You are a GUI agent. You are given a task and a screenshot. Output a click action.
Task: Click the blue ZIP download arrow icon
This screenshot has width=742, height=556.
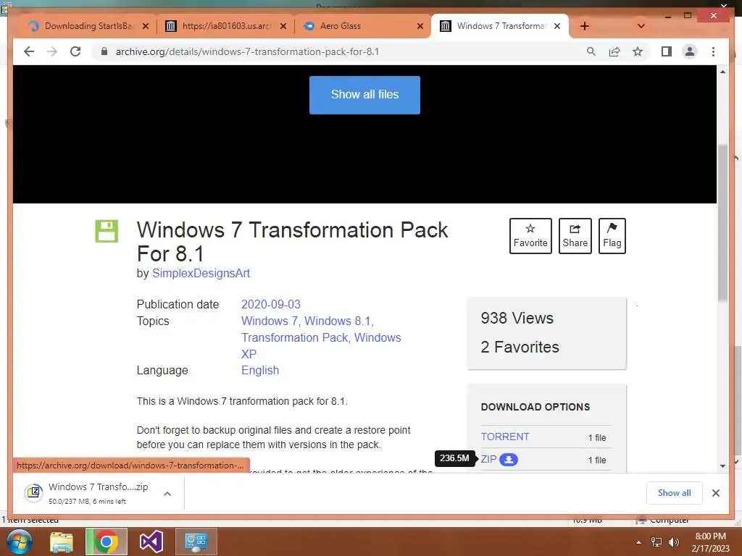click(x=509, y=459)
